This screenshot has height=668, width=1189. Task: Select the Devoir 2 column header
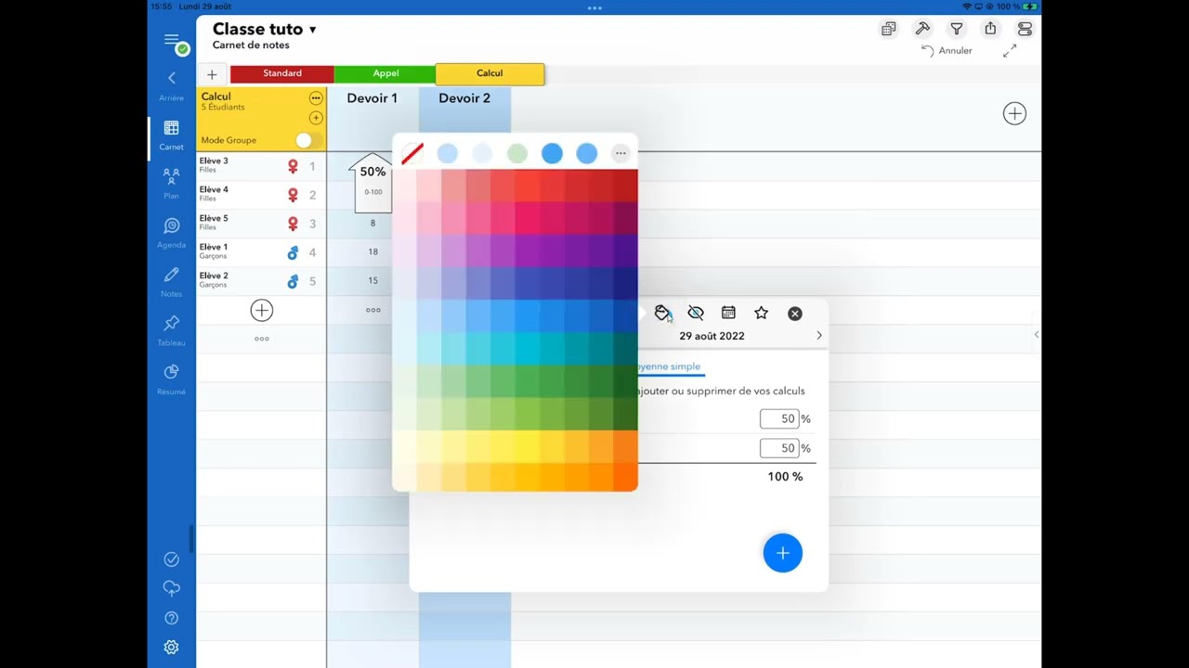pyautogui.click(x=464, y=98)
